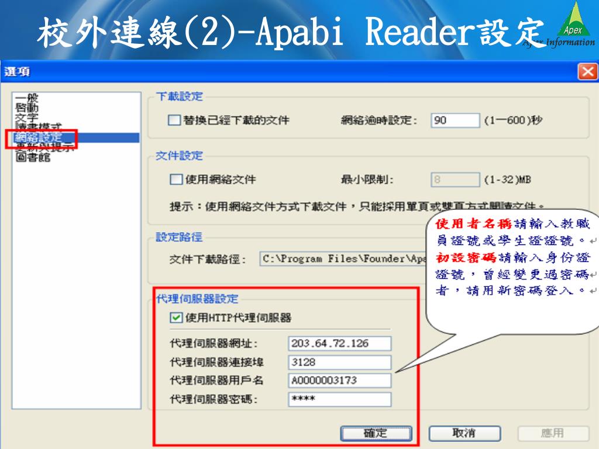This screenshot has width=599, height=449.
Task: Click the 代理伺服器密碼 password field
Action: pos(340,399)
